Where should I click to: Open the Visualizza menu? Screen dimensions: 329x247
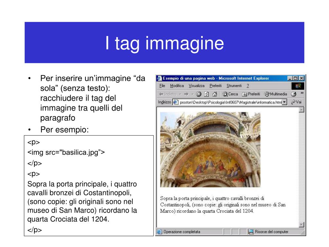point(196,86)
